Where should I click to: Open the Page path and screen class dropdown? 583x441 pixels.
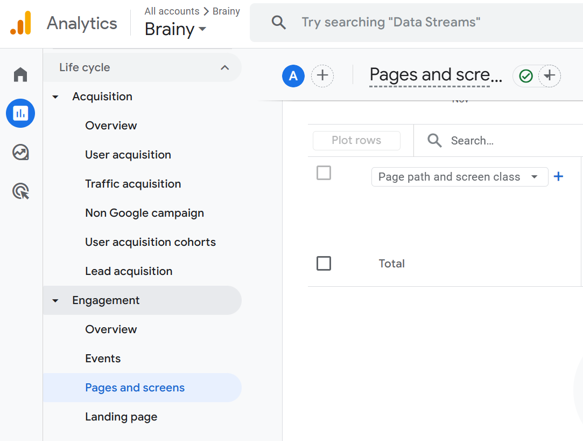tap(459, 176)
